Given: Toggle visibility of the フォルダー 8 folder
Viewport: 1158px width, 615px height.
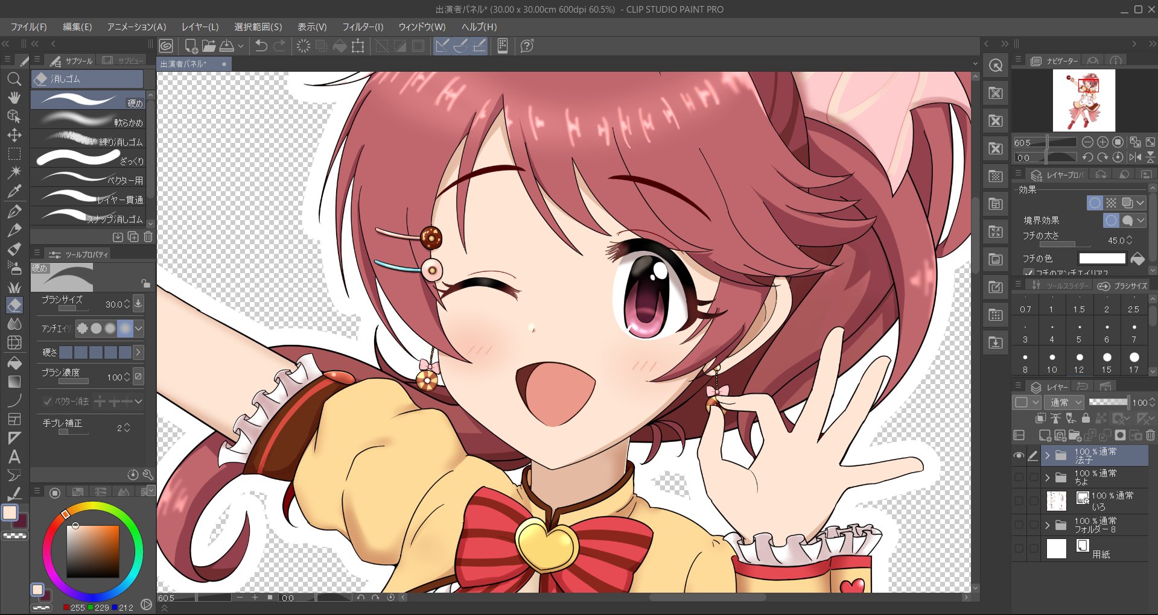Looking at the screenshot, I should click(1019, 525).
